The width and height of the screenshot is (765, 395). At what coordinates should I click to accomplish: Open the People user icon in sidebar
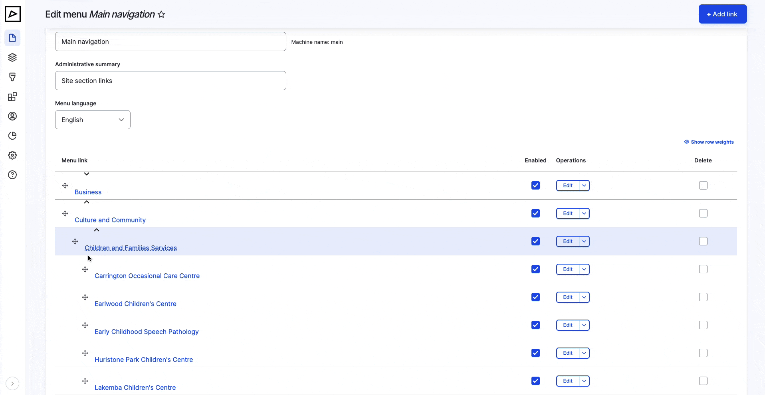tap(12, 116)
